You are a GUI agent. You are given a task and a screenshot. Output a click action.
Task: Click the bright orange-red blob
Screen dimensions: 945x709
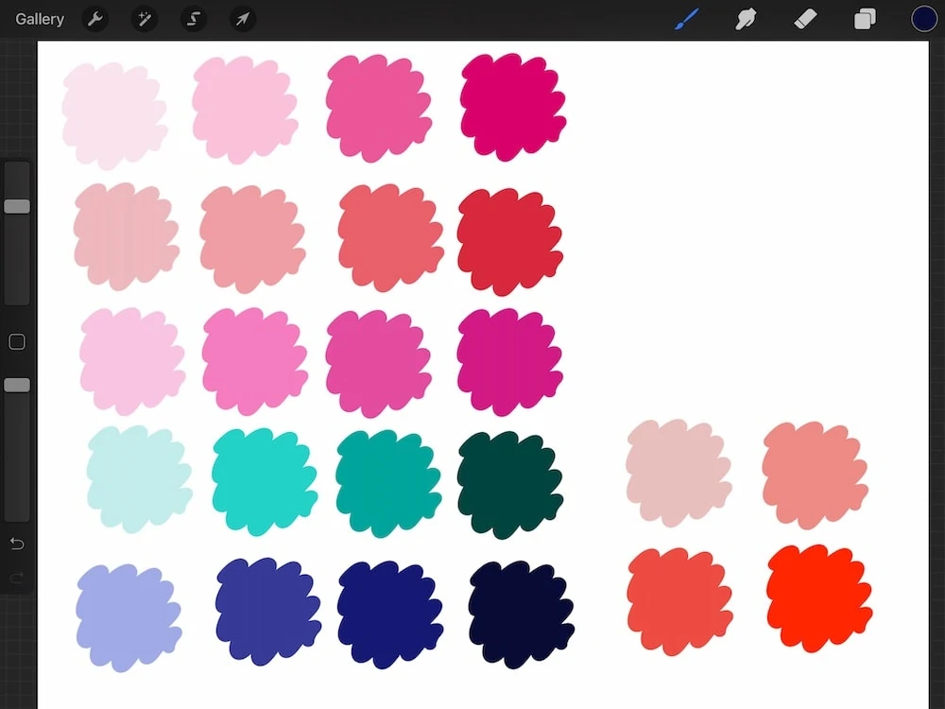coord(819,598)
